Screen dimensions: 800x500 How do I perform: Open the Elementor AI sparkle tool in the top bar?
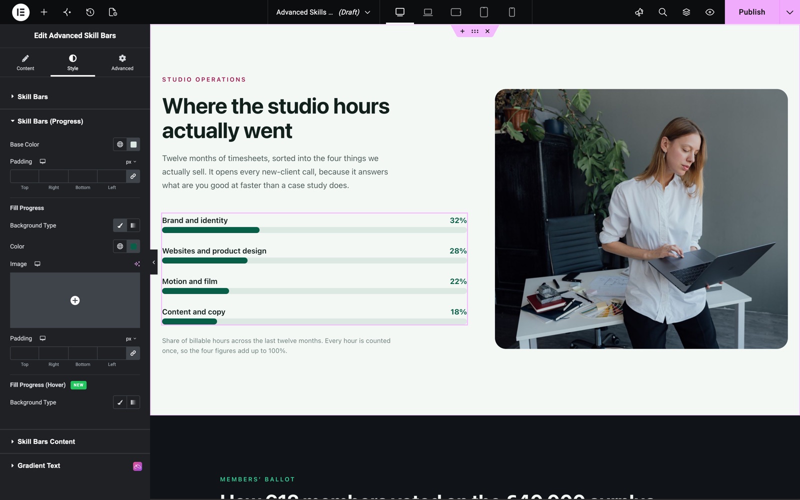(67, 12)
